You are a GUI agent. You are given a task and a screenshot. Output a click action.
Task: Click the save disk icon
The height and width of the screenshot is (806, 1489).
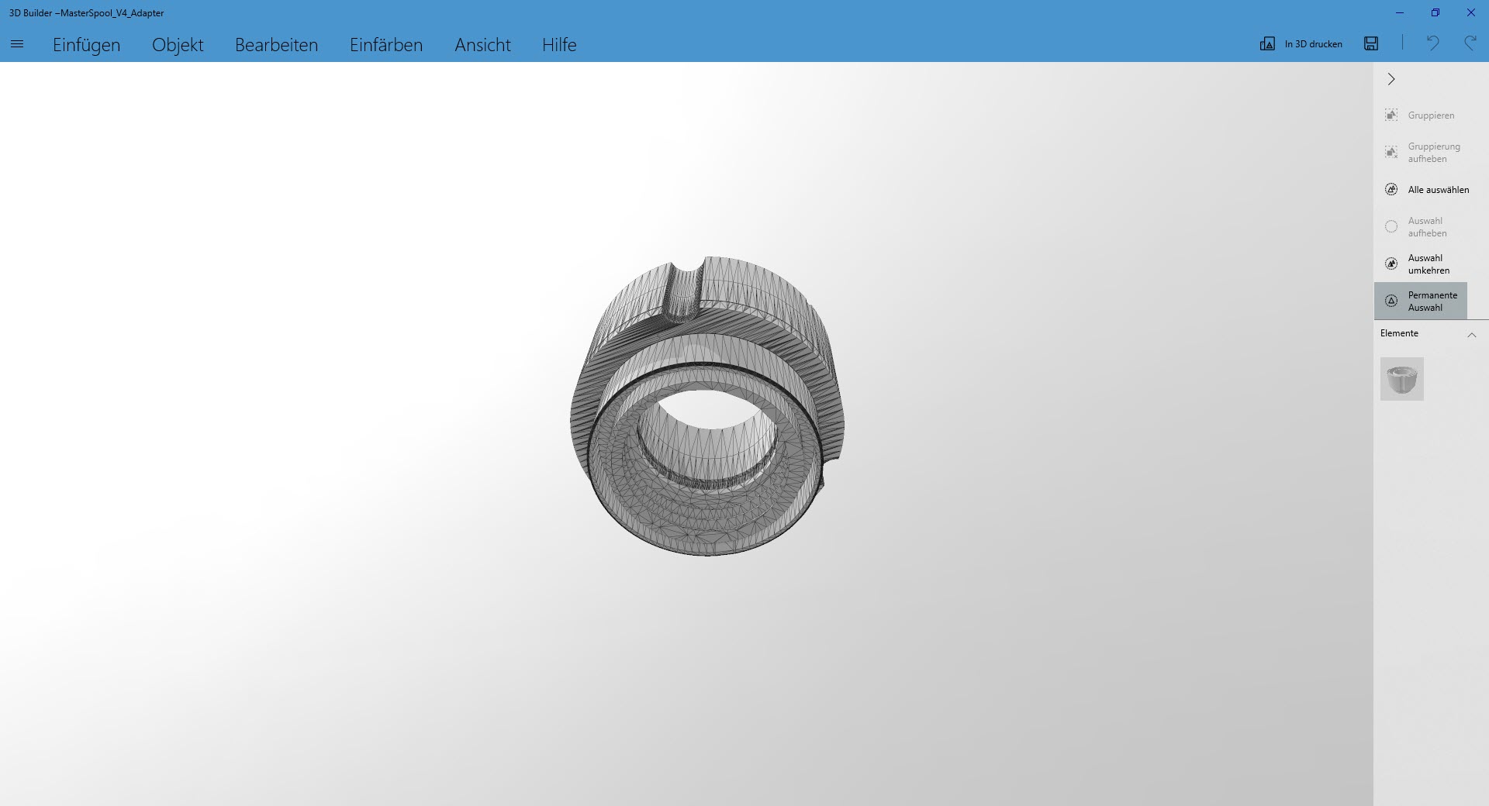pos(1371,43)
